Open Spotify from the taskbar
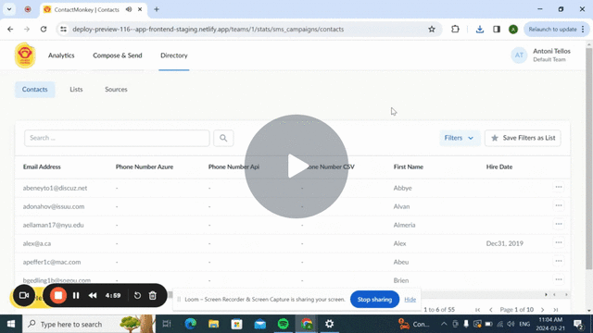 pos(284,324)
